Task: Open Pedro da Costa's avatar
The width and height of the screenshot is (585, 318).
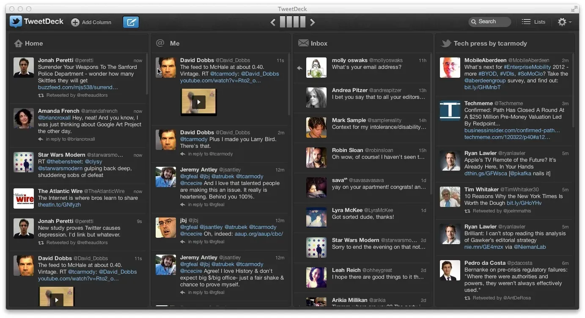Action: point(450,270)
